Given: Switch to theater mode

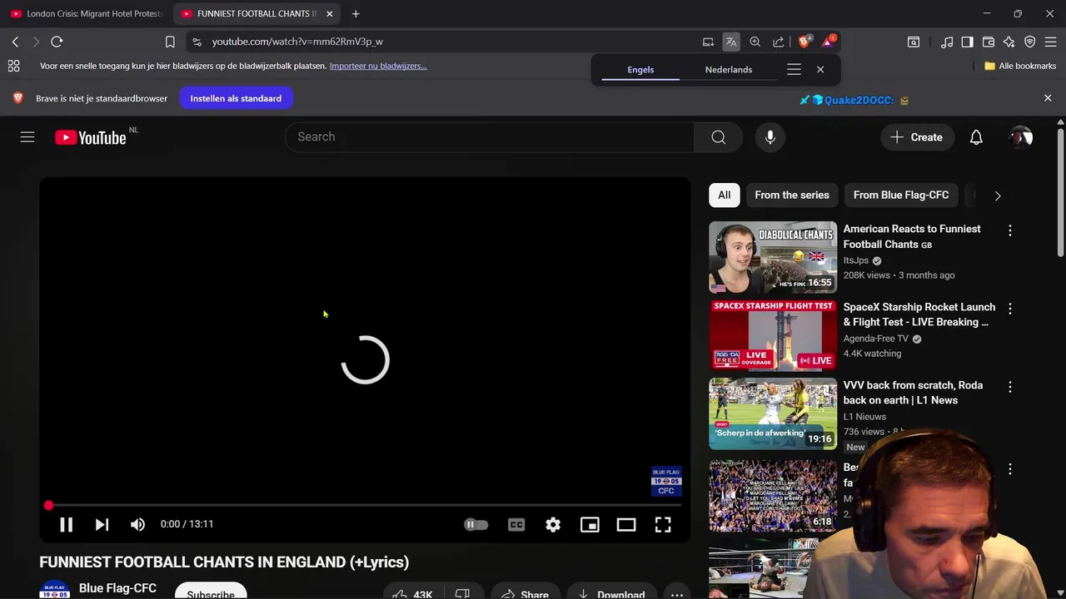Looking at the screenshot, I should pos(626,524).
